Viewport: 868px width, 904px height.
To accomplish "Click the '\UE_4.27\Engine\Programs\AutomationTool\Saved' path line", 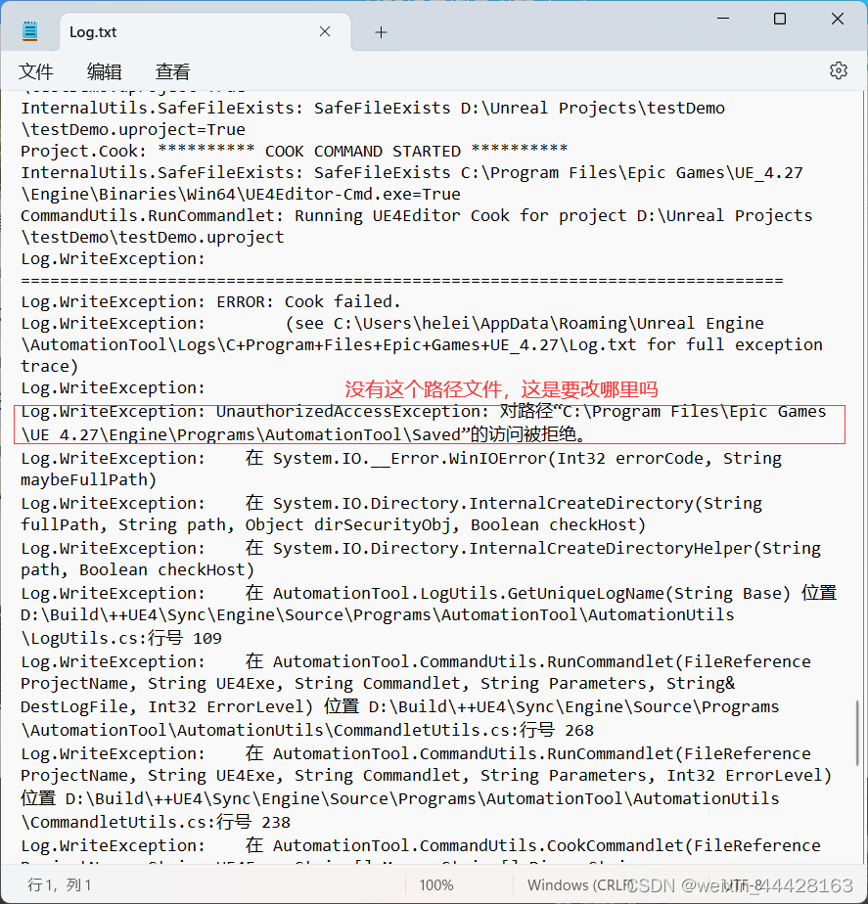I will [302, 434].
